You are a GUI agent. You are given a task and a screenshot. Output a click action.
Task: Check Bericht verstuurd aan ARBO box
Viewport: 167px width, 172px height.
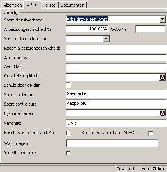(x=151, y=133)
